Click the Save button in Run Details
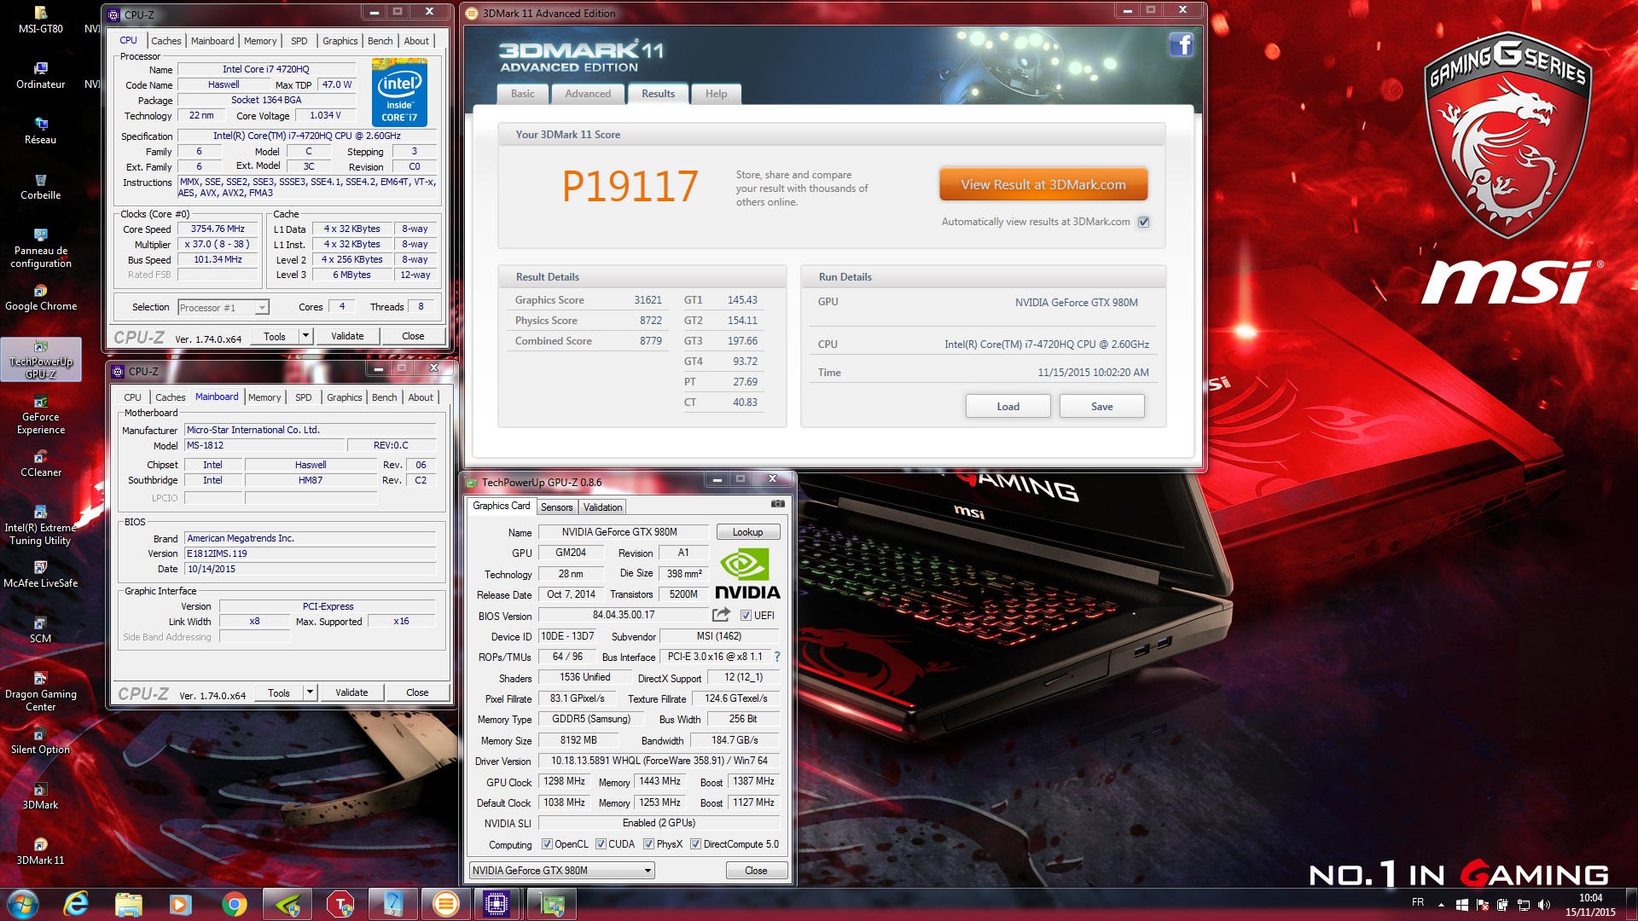The width and height of the screenshot is (1638, 921). pyautogui.click(x=1101, y=406)
